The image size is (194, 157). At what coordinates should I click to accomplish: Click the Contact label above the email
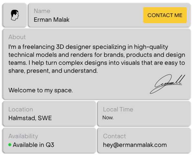pos(114,136)
